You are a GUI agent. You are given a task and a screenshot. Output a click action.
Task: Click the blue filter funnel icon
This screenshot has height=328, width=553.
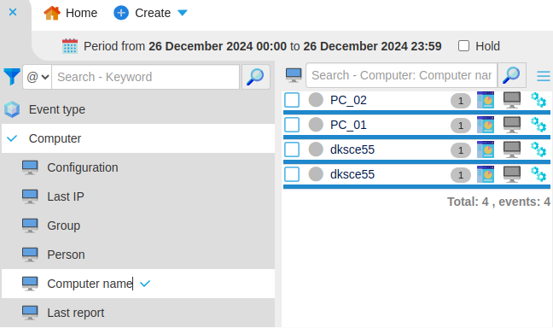12,77
